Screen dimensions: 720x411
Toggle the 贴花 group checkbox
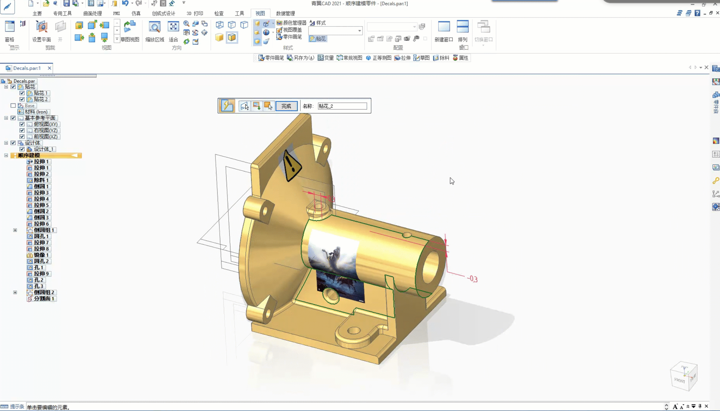[x=13, y=87]
